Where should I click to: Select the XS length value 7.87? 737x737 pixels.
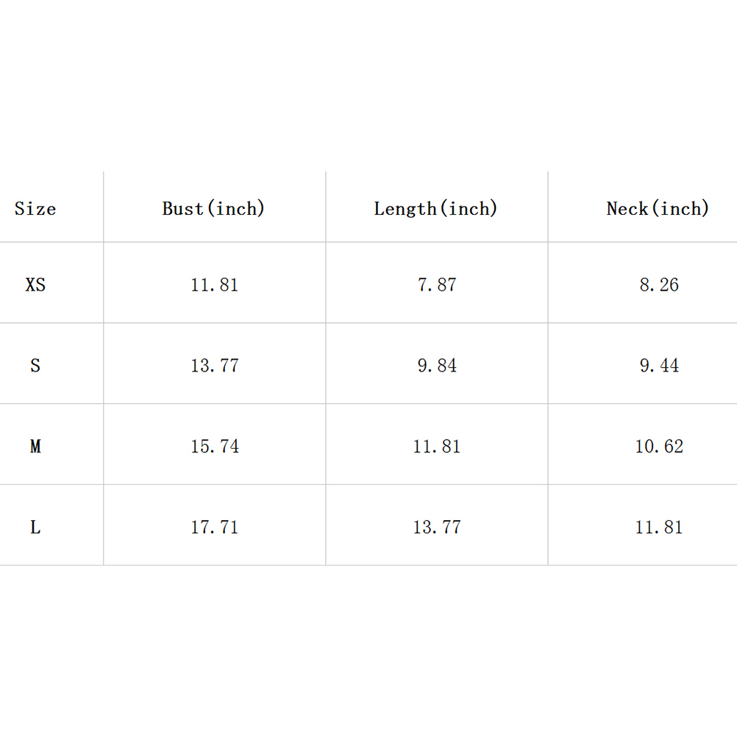[437, 285]
